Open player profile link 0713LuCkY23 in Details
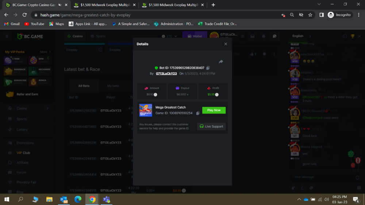Image resolution: width=365 pixels, height=205 pixels. pyautogui.click(x=166, y=74)
